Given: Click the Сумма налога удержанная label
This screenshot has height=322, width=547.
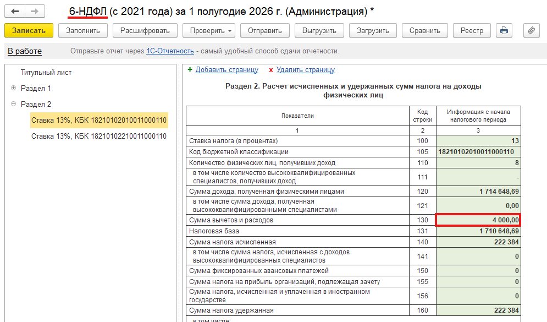Looking at the screenshot, I should tap(231, 310).
